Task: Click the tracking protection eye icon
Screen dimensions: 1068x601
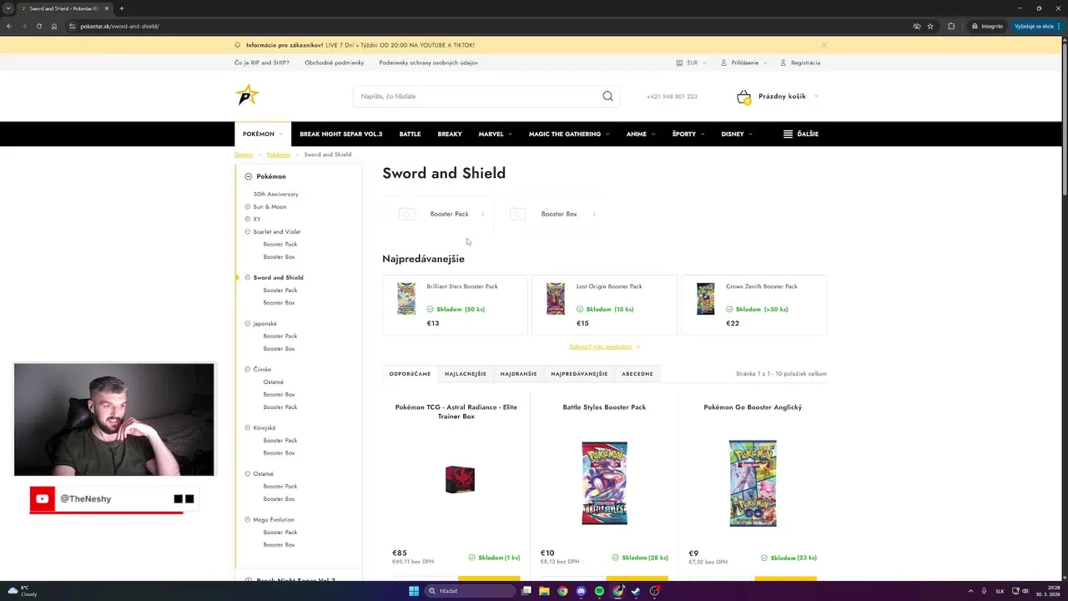Action: tap(916, 26)
